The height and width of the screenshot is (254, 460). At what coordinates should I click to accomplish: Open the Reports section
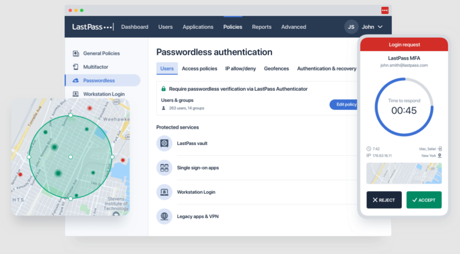pos(262,27)
